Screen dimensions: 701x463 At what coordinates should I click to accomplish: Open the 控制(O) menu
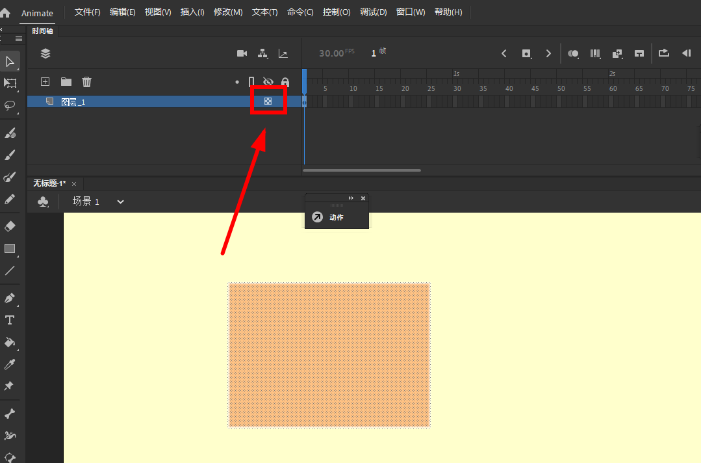pyautogui.click(x=336, y=12)
